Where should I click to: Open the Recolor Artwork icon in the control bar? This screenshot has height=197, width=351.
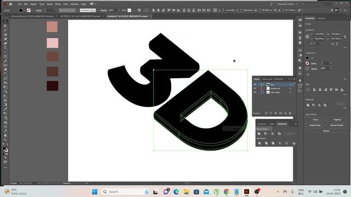(x=139, y=10)
